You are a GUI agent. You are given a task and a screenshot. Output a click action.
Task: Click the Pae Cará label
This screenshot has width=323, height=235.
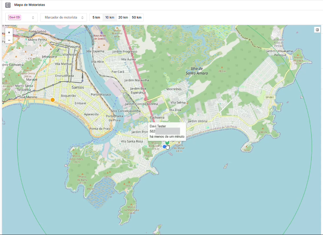click(118, 72)
